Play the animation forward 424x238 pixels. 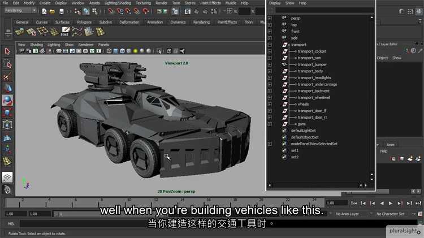pos(391,203)
